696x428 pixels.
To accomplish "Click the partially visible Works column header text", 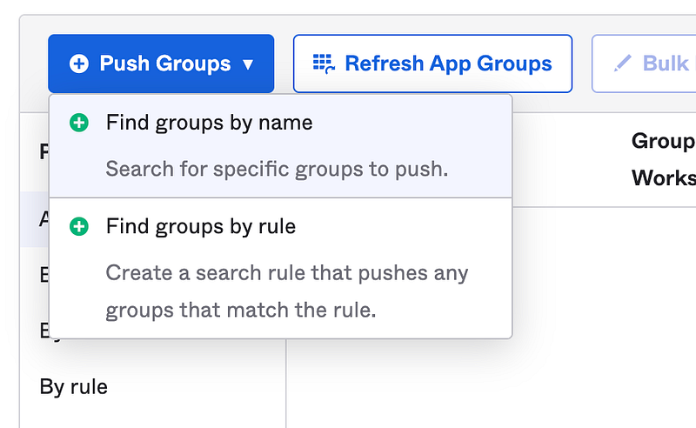I will coord(664,177).
